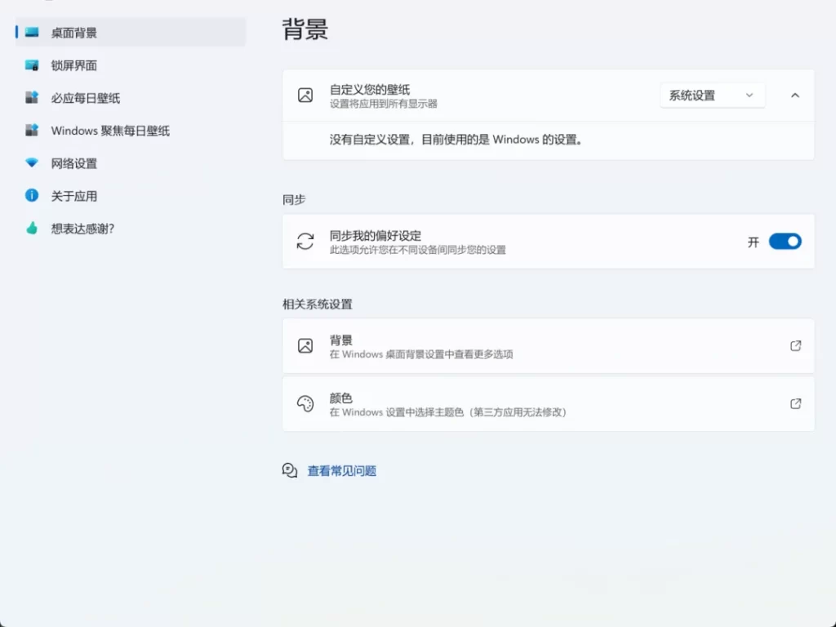Viewport: 836px width, 627px height.
Task: Open 网络设置 in the sidebar
Action: [131, 162]
